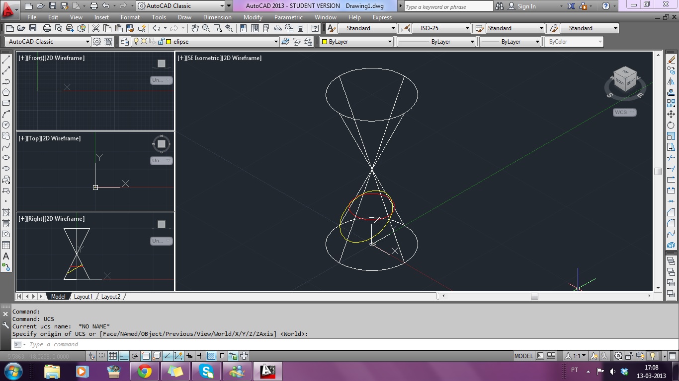Toggle Ortho Mode in status bar
Viewport: 679px width, 381px height.
point(124,356)
